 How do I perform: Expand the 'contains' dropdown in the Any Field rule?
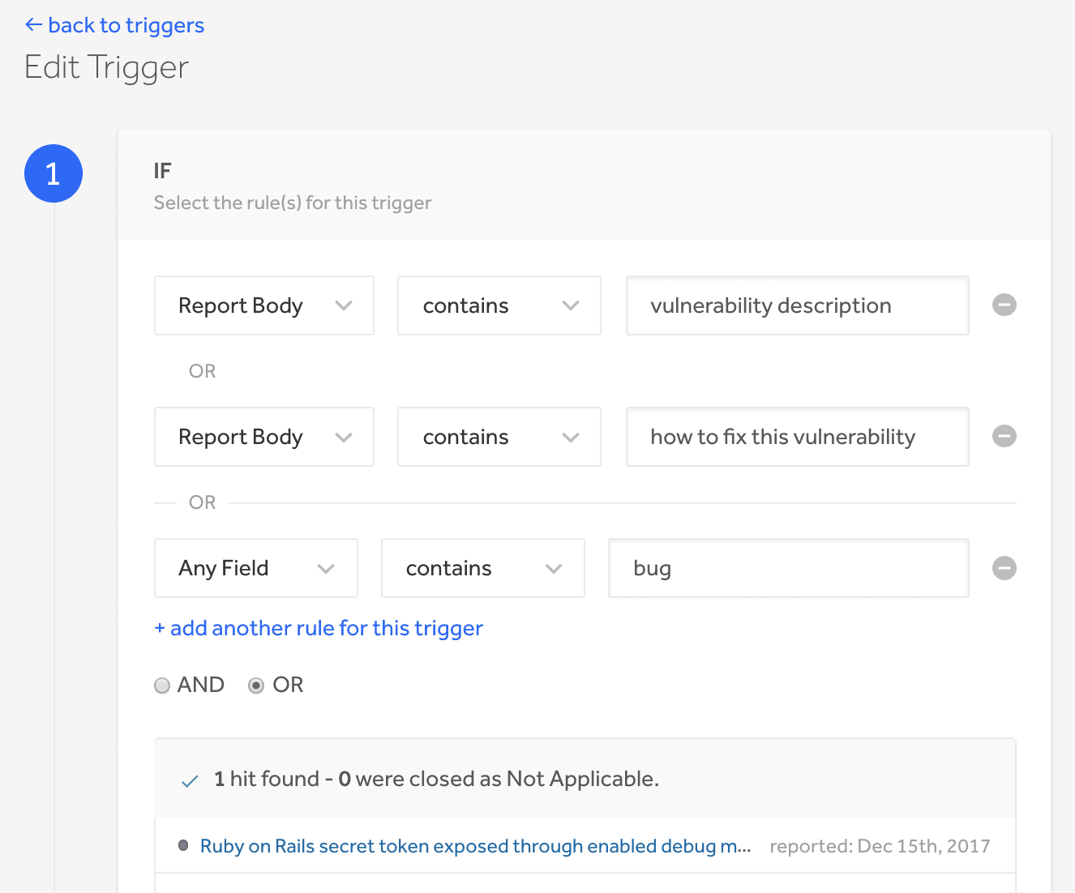[x=482, y=568]
